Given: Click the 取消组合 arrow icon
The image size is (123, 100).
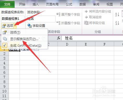Looking at the screenshot, I should tap(86, 17).
